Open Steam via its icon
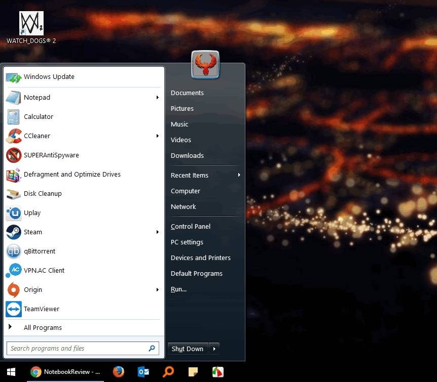 click(14, 232)
